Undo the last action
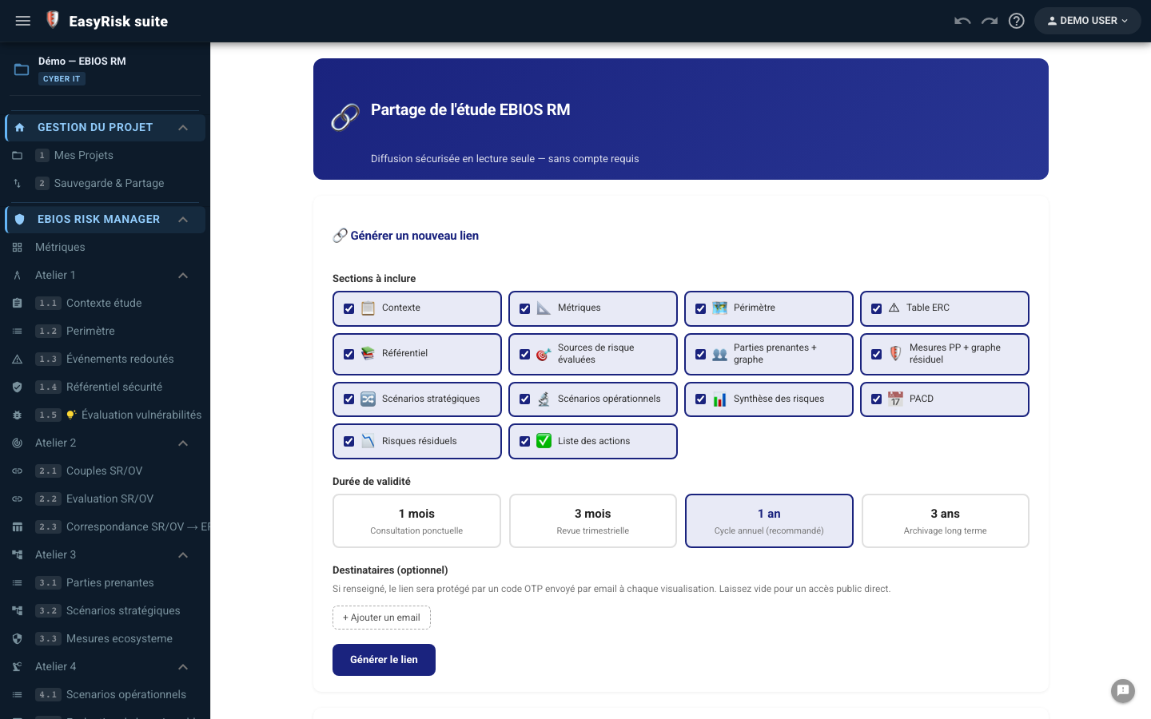The width and height of the screenshot is (1151, 719). pos(962,21)
